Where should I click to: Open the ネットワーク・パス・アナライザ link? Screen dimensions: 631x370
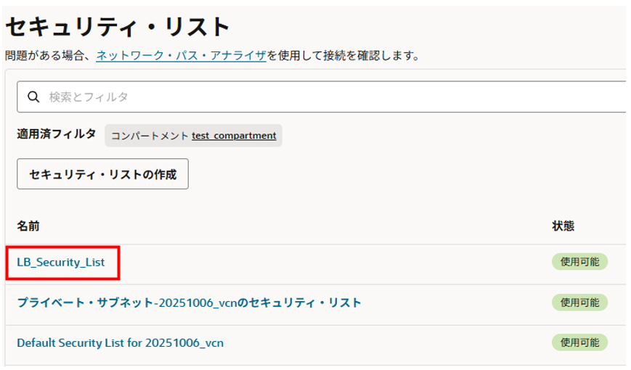click(x=181, y=55)
